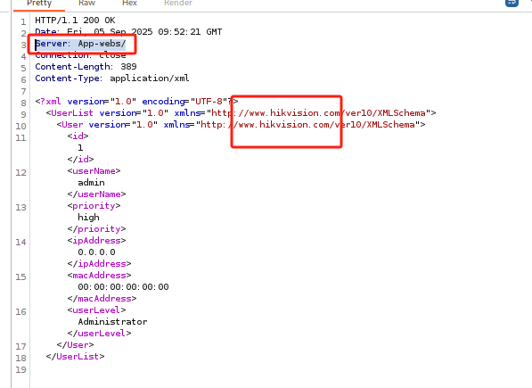Screen dimensions: 532x388
Task: Click the Content-Length value '389'
Action: [x=128, y=67]
